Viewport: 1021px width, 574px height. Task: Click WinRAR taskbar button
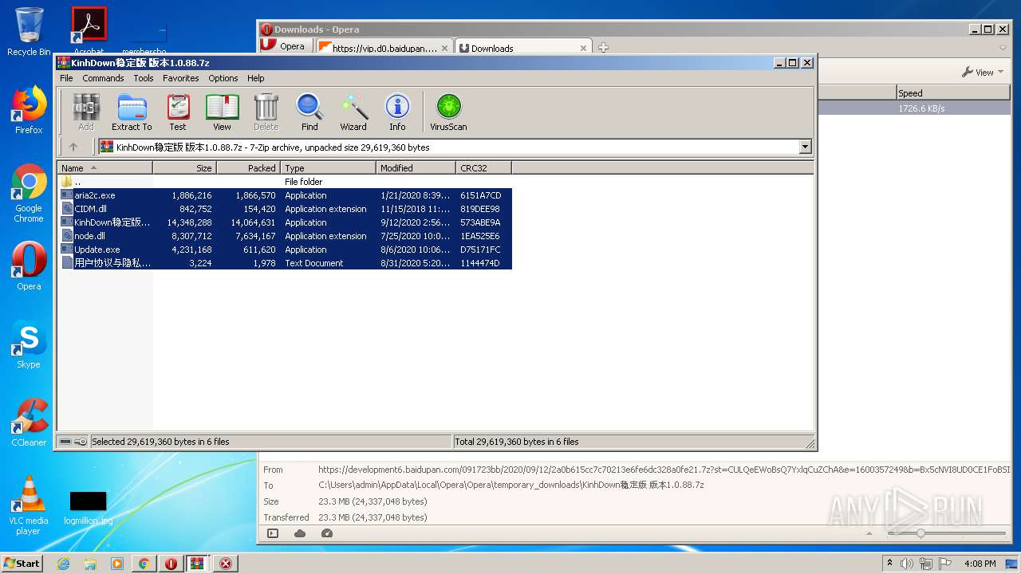(198, 564)
